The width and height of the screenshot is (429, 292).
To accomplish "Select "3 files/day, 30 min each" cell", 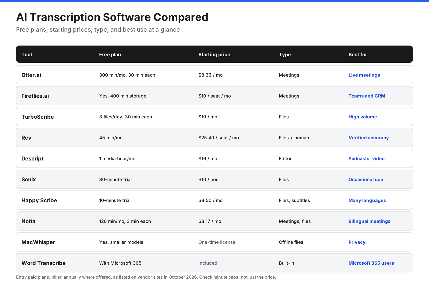I will (125, 117).
